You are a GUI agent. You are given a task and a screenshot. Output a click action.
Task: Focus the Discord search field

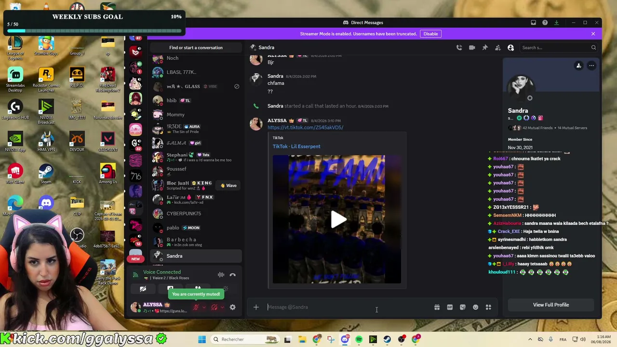pyautogui.click(x=559, y=48)
